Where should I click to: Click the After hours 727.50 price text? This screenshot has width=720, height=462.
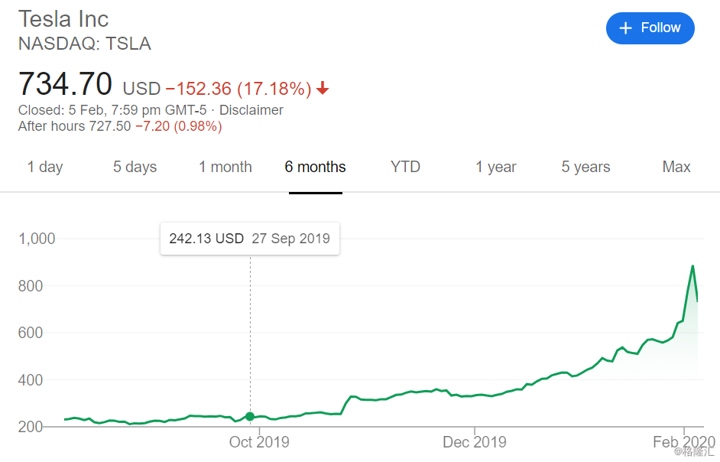point(74,126)
